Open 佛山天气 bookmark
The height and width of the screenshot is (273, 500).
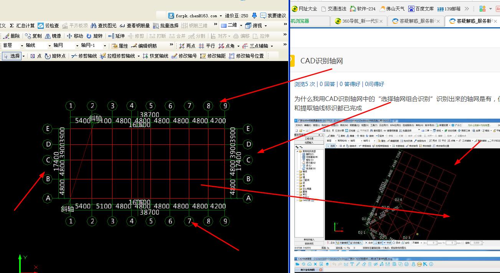tap(392, 8)
